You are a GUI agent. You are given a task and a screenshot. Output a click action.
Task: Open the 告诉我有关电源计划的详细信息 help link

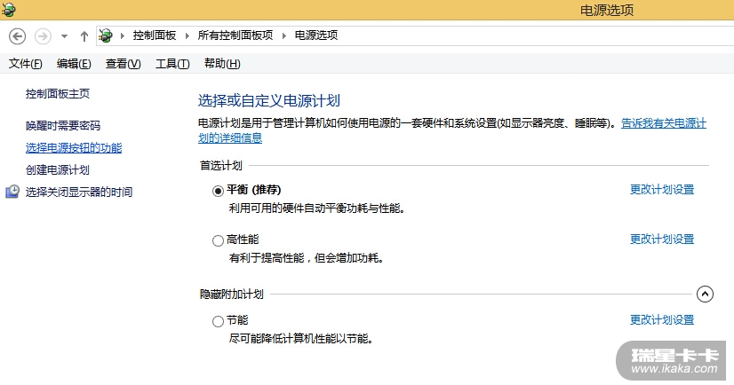coord(663,123)
